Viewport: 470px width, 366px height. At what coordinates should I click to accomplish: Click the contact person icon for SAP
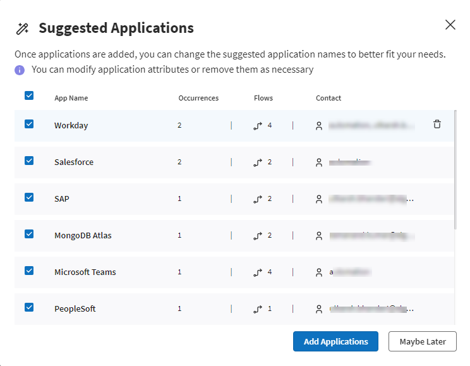click(x=319, y=199)
